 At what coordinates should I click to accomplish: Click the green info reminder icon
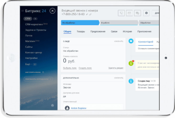pyautogui.click(x=131, y=63)
